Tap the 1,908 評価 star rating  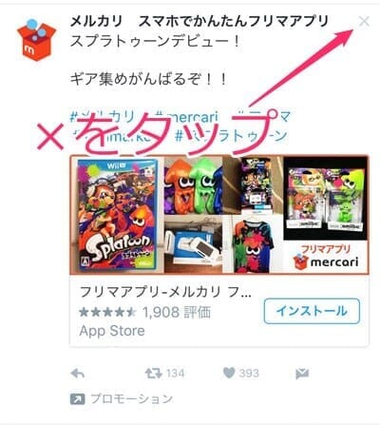pos(144,312)
